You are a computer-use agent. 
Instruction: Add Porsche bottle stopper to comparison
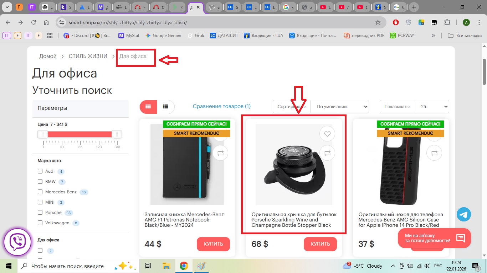pyautogui.click(x=327, y=153)
